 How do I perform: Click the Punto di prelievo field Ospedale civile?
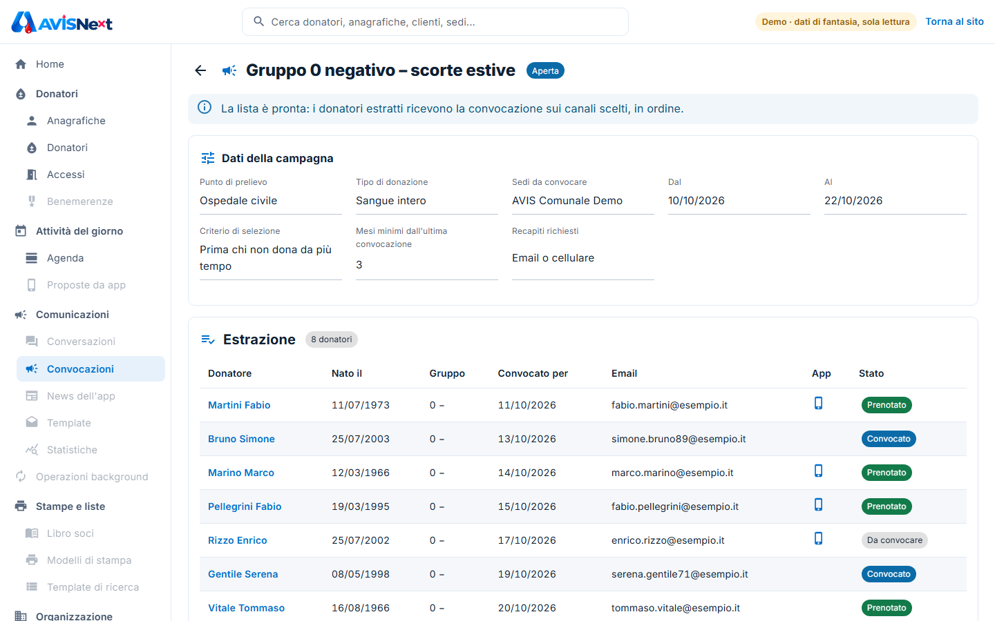(x=271, y=201)
